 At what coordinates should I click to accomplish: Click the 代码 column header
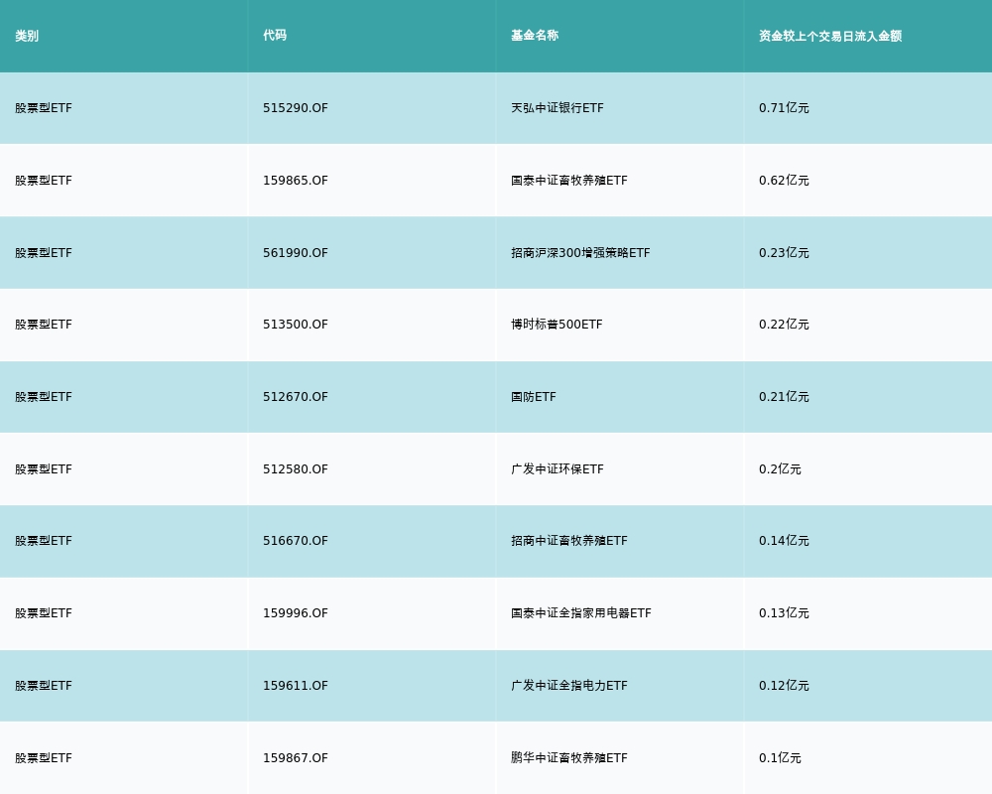click(275, 36)
